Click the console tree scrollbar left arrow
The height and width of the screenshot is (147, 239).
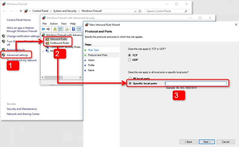pyautogui.click(x=43, y=77)
